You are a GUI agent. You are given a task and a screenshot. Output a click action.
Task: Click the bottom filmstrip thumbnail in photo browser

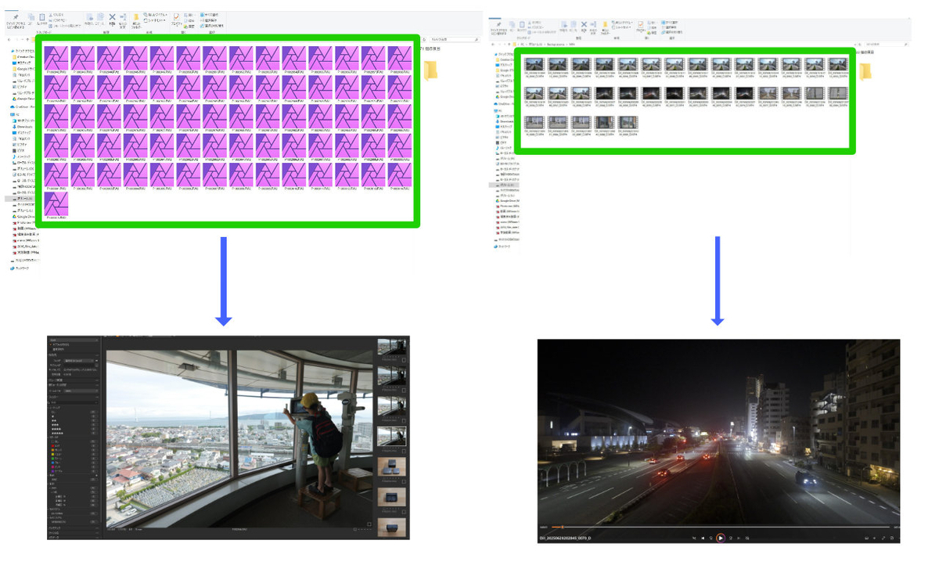[x=392, y=528]
